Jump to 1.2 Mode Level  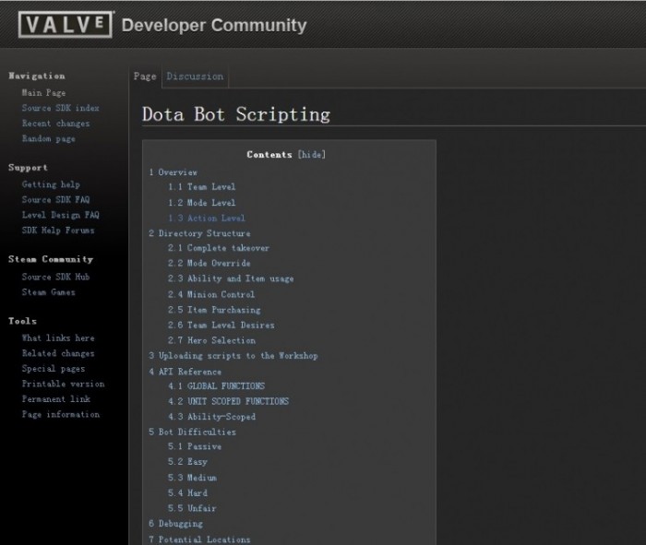pos(201,203)
